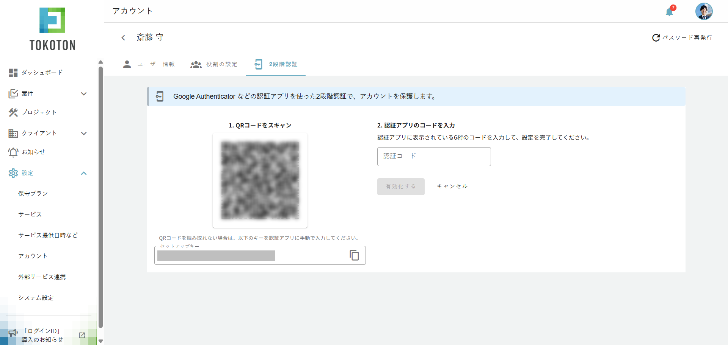Click the TOKOTON logo
The width and height of the screenshot is (728, 345).
(52, 29)
